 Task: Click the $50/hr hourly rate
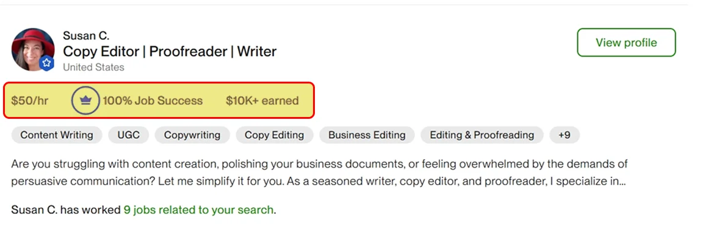click(30, 101)
